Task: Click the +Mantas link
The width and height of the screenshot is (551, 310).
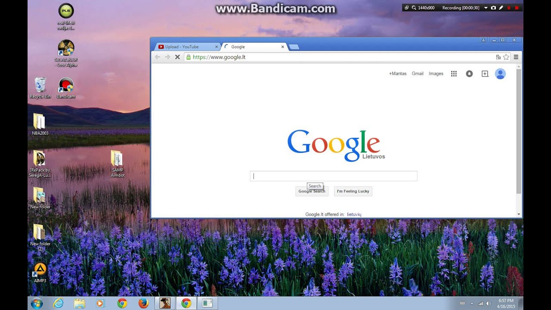Action: tap(398, 74)
